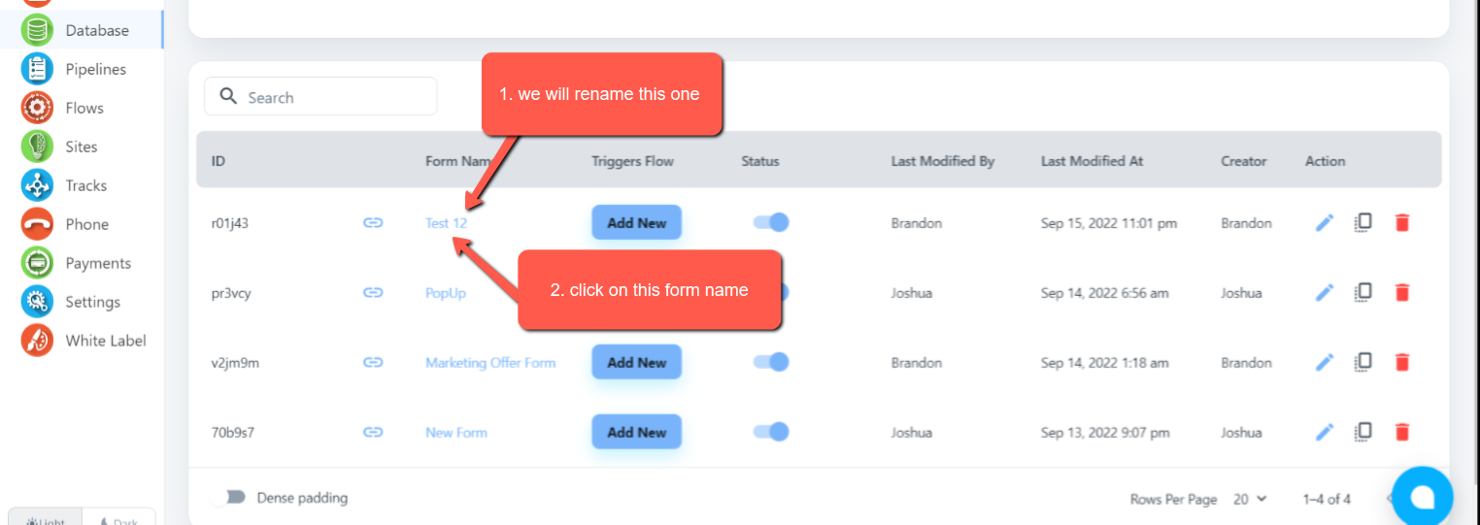Open the Marketing Offer Form link

pyautogui.click(x=489, y=363)
